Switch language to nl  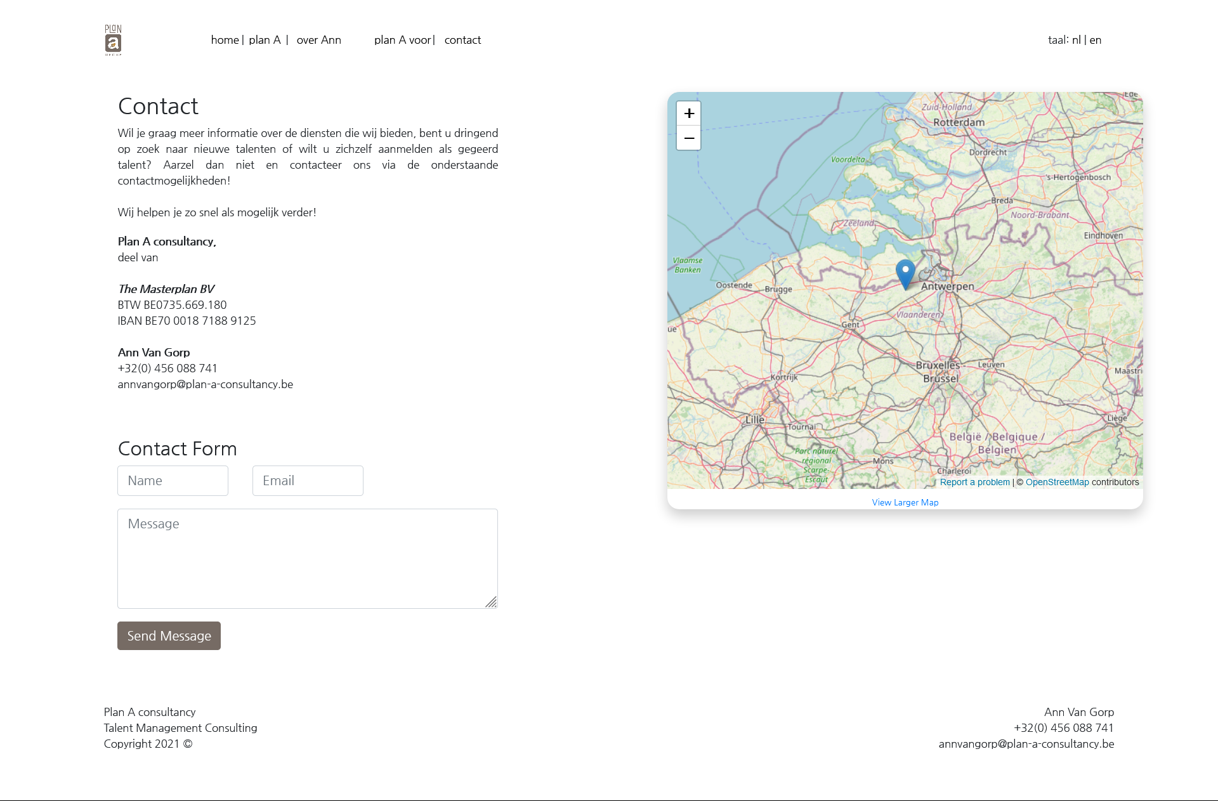1076,40
